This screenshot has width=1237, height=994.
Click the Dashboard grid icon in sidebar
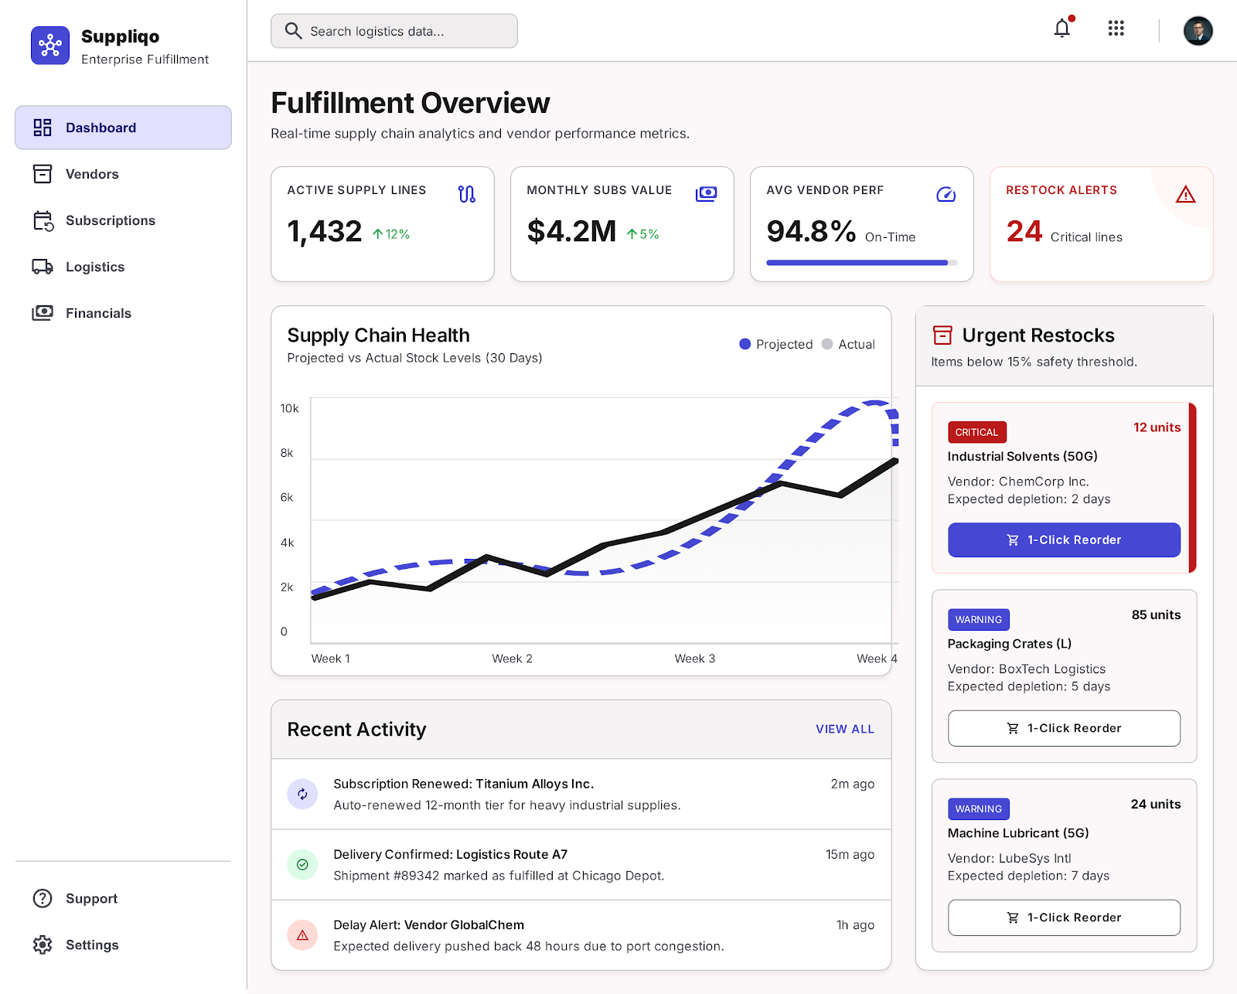point(43,128)
